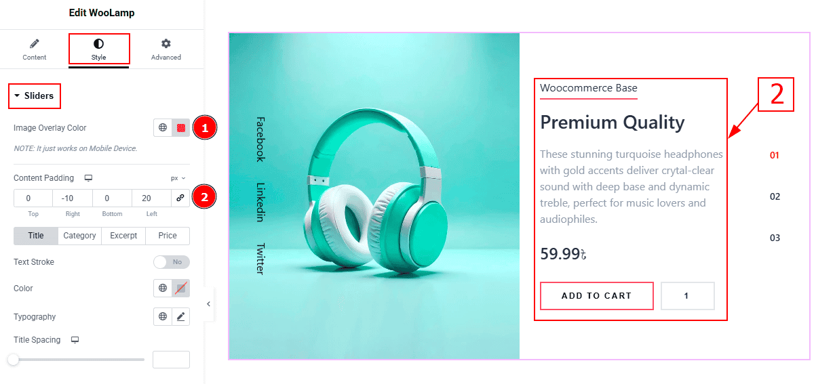Toggle linked values for Content Padding
Image resolution: width=816 pixels, height=384 pixels.
pos(180,198)
